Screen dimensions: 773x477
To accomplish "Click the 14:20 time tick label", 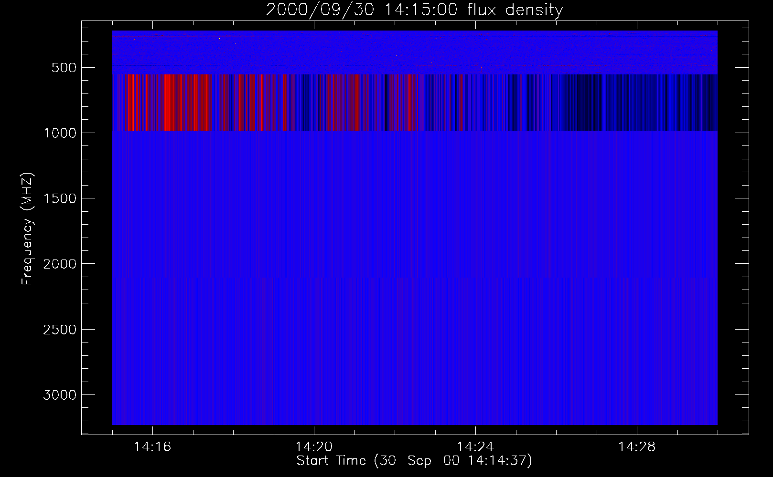I will point(314,447).
